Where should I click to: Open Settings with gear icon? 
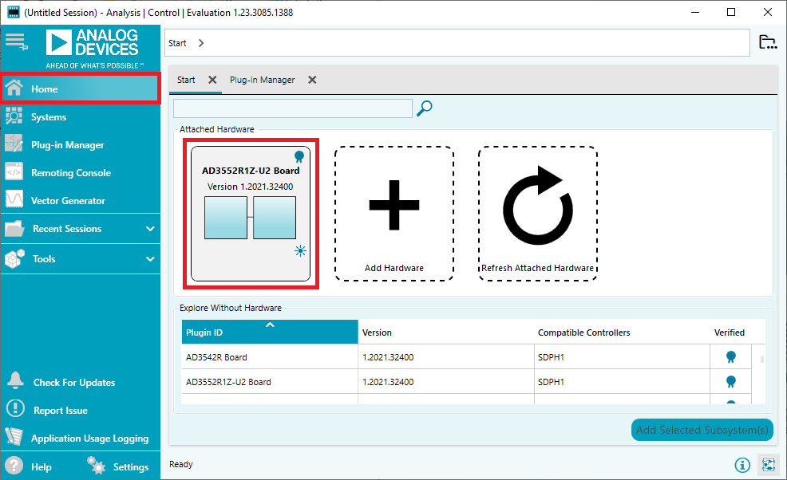pyautogui.click(x=118, y=466)
